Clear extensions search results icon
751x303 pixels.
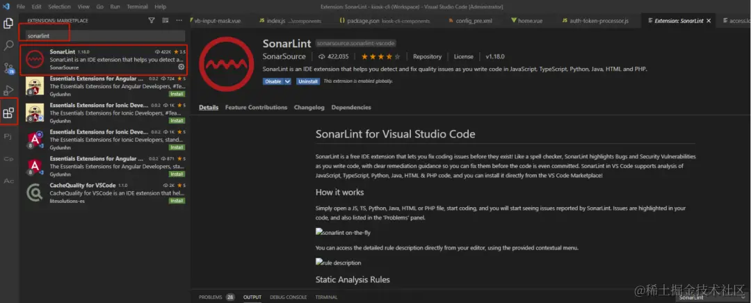[165, 21]
